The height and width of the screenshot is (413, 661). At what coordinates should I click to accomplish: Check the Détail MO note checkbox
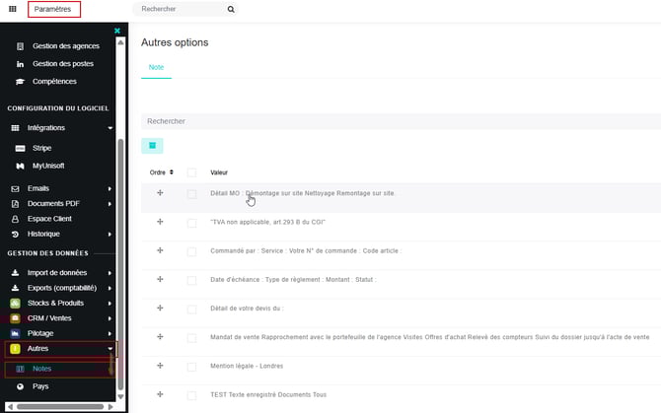pyautogui.click(x=191, y=193)
